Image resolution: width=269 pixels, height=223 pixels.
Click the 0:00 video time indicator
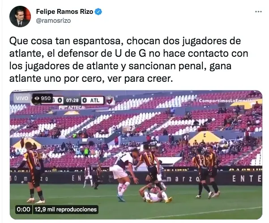(x=24, y=210)
